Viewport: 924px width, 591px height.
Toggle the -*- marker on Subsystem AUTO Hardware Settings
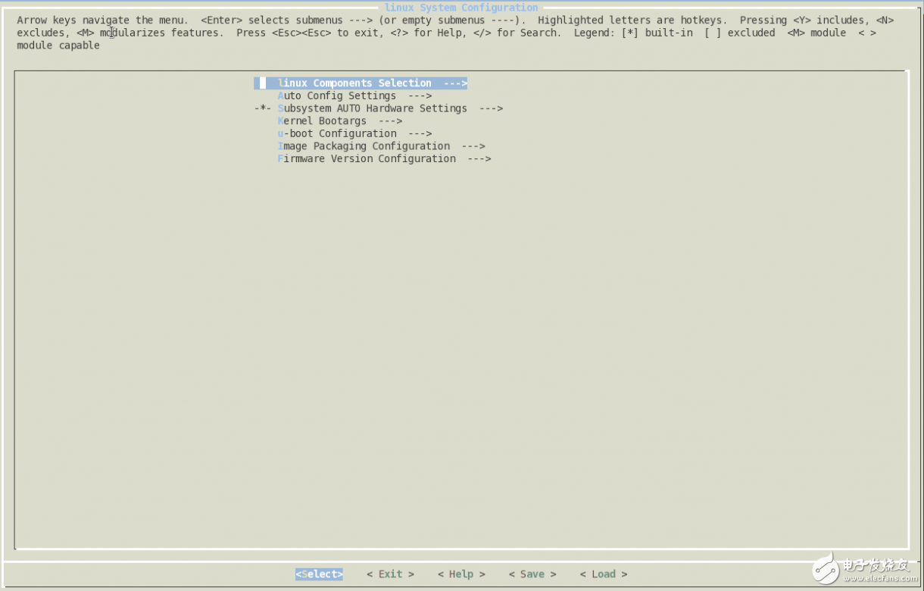tap(261, 108)
